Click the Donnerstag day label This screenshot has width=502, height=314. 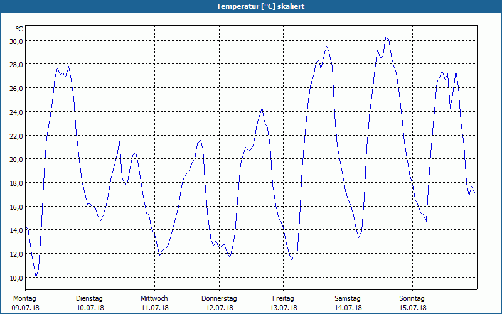pyautogui.click(x=219, y=299)
